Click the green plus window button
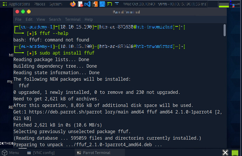The image size is (242, 156). pyautogui.click(x=23, y=12)
